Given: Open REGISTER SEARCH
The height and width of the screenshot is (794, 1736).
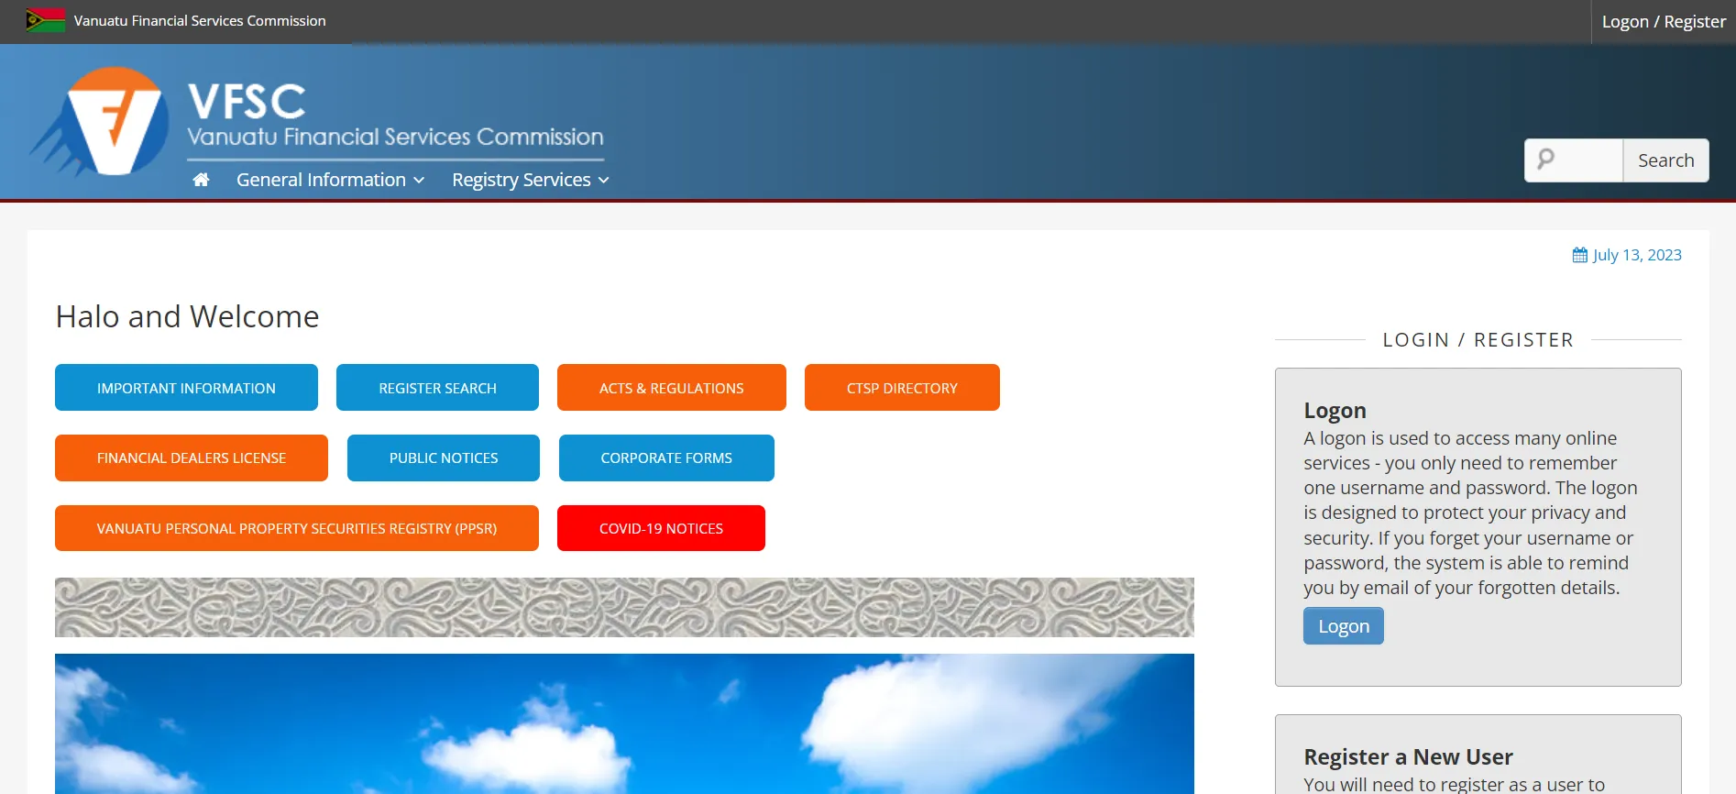Looking at the screenshot, I should click(437, 388).
